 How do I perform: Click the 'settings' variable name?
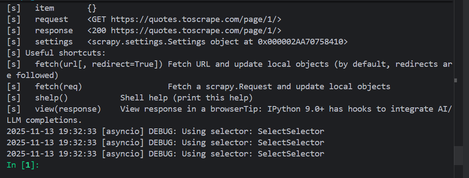[54, 42]
